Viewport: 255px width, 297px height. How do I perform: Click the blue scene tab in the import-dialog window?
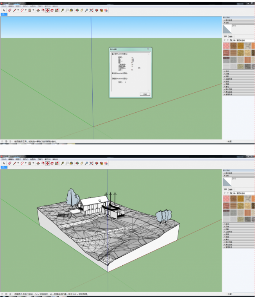[x=4, y=14]
